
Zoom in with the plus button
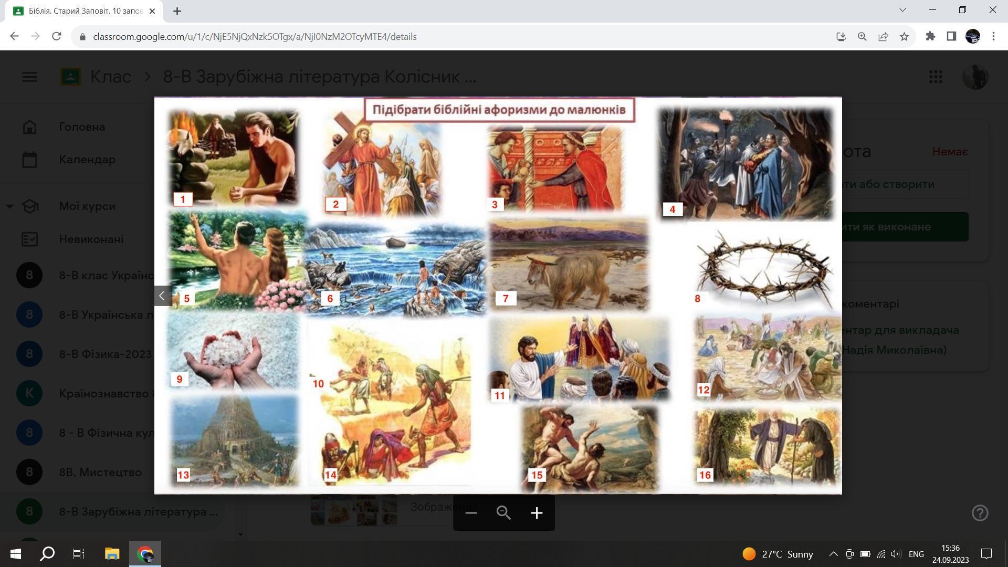pos(537,513)
